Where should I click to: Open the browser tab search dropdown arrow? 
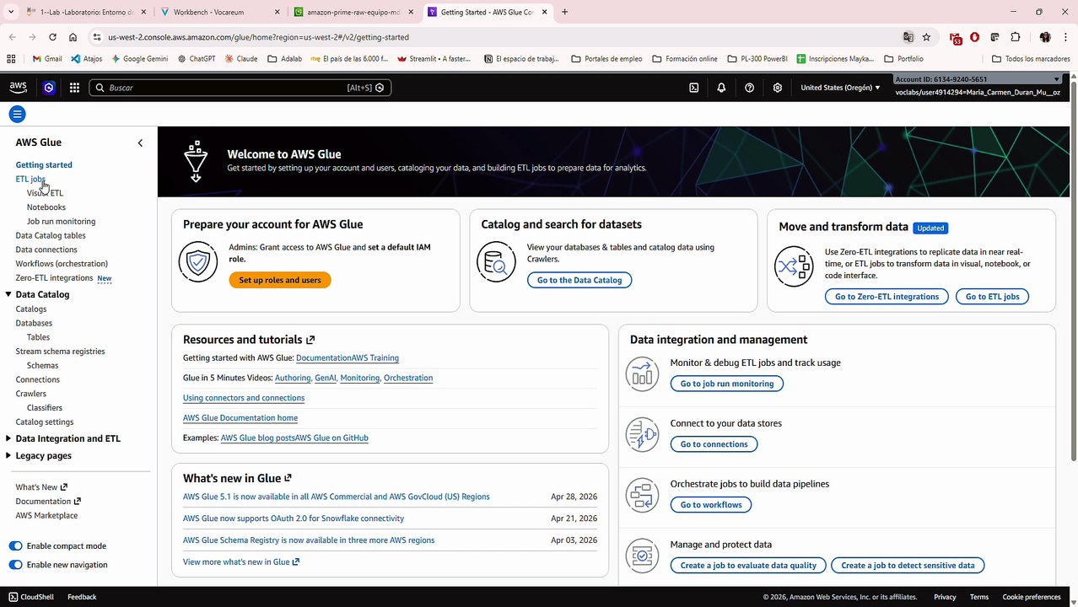point(11,12)
